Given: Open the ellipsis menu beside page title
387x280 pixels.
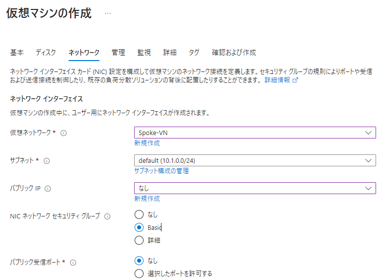Looking at the screenshot, I should coord(108,14).
